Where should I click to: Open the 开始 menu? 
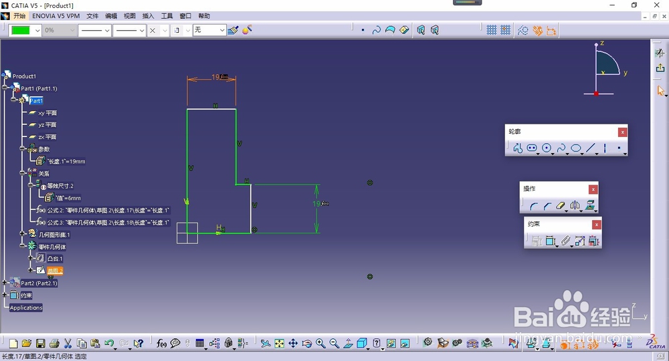pos(19,16)
